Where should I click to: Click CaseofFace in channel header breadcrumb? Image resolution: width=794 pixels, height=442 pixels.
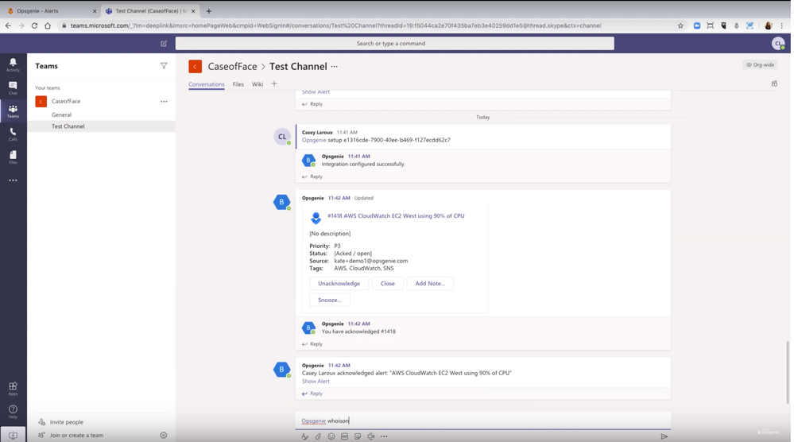pos(232,66)
